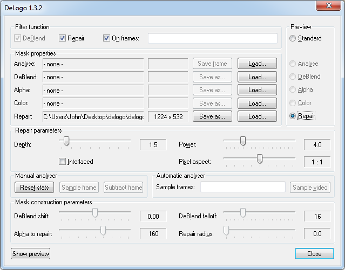
Task: Click the Power slider handle
Action: click(x=243, y=141)
